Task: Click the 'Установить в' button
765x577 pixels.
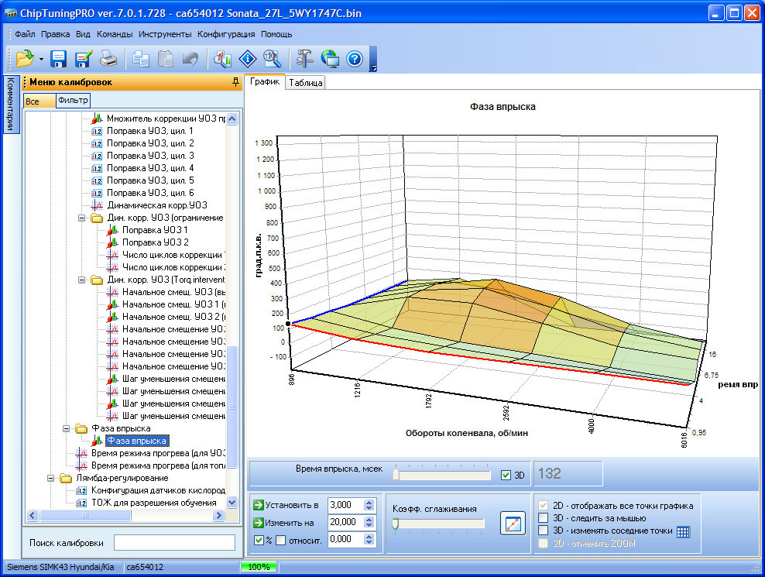Action: point(286,504)
